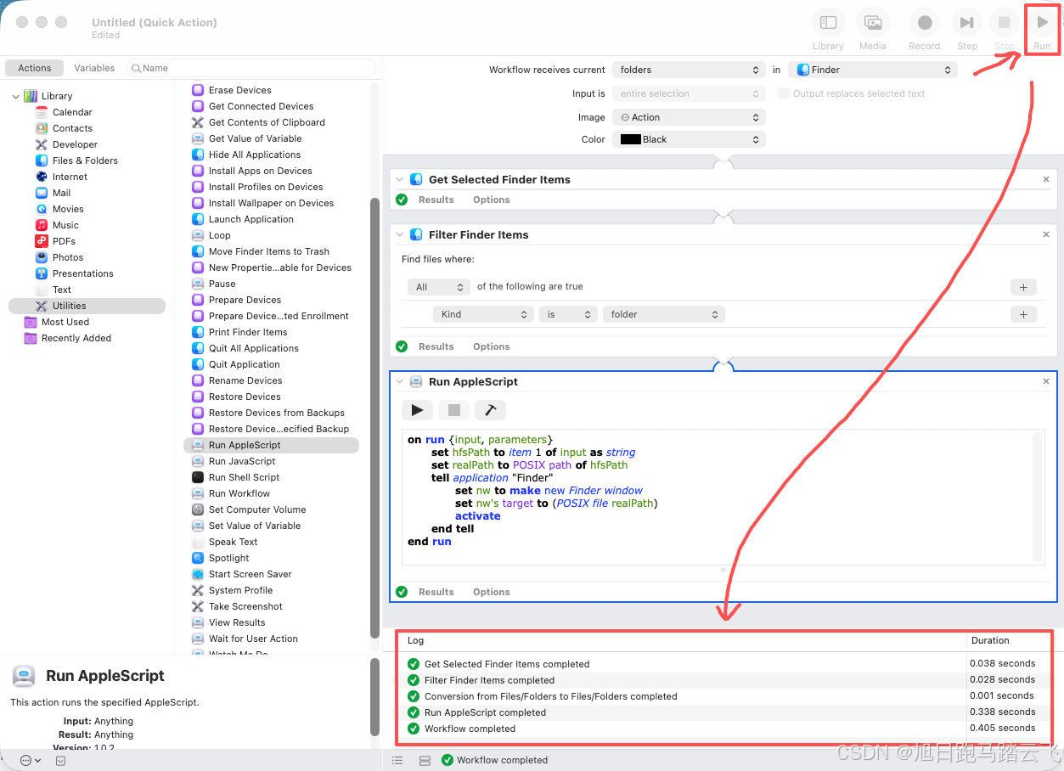Select the Files & Folders category
The height and width of the screenshot is (771, 1064).
[x=85, y=160]
